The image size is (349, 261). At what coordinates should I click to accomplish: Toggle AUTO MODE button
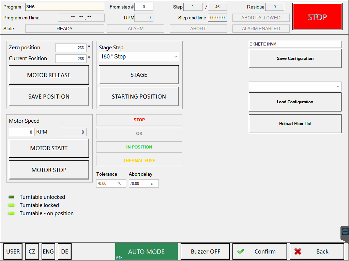coord(146,251)
